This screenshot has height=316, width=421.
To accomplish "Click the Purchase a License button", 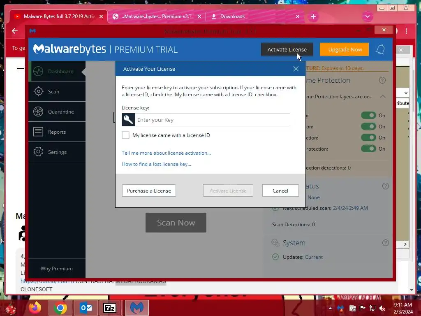I will click(149, 191).
